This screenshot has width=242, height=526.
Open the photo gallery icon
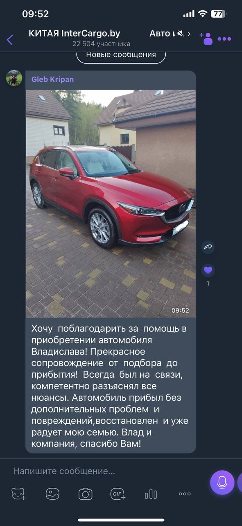click(52, 494)
